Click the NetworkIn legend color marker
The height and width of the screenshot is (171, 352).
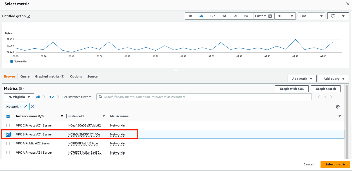[x=12, y=61]
